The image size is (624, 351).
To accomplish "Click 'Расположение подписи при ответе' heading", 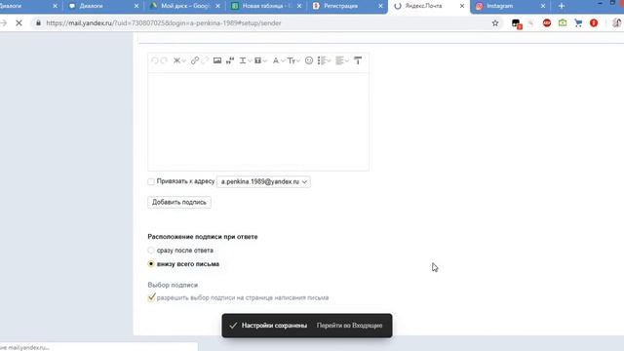I will click(203, 237).
